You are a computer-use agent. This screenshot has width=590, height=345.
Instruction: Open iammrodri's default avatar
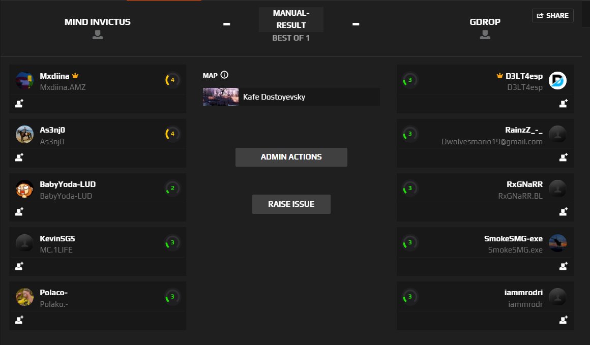tap(557, 297)
